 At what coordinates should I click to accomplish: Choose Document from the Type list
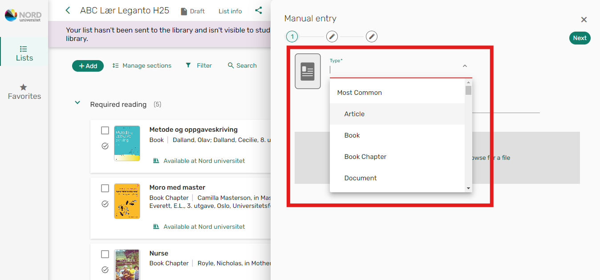tap(397, 178)
